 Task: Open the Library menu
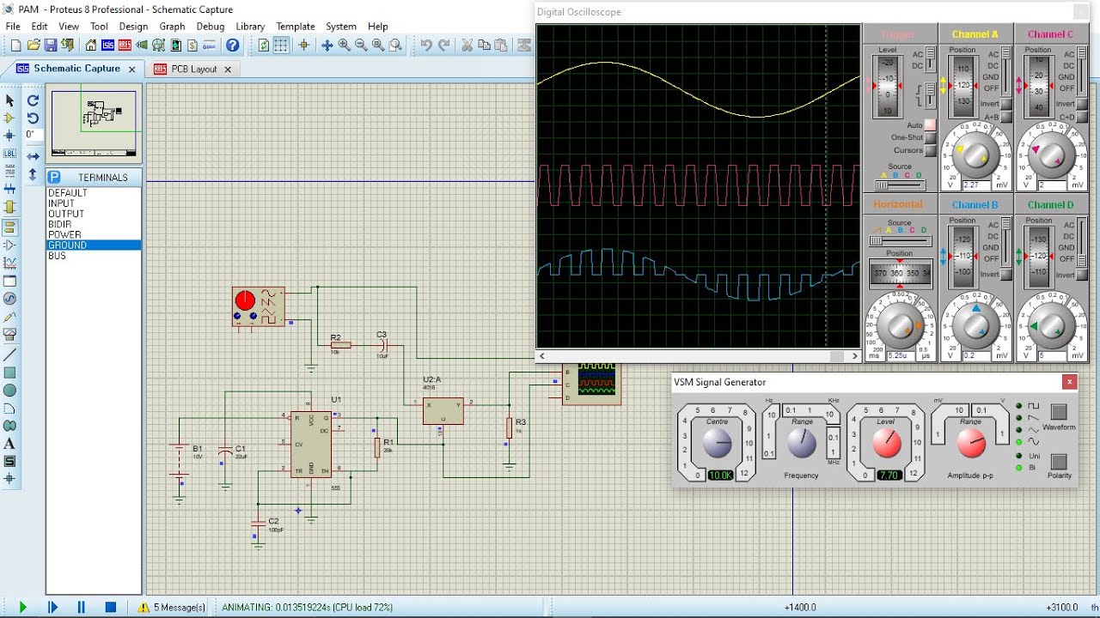click(x=250, y=27)
